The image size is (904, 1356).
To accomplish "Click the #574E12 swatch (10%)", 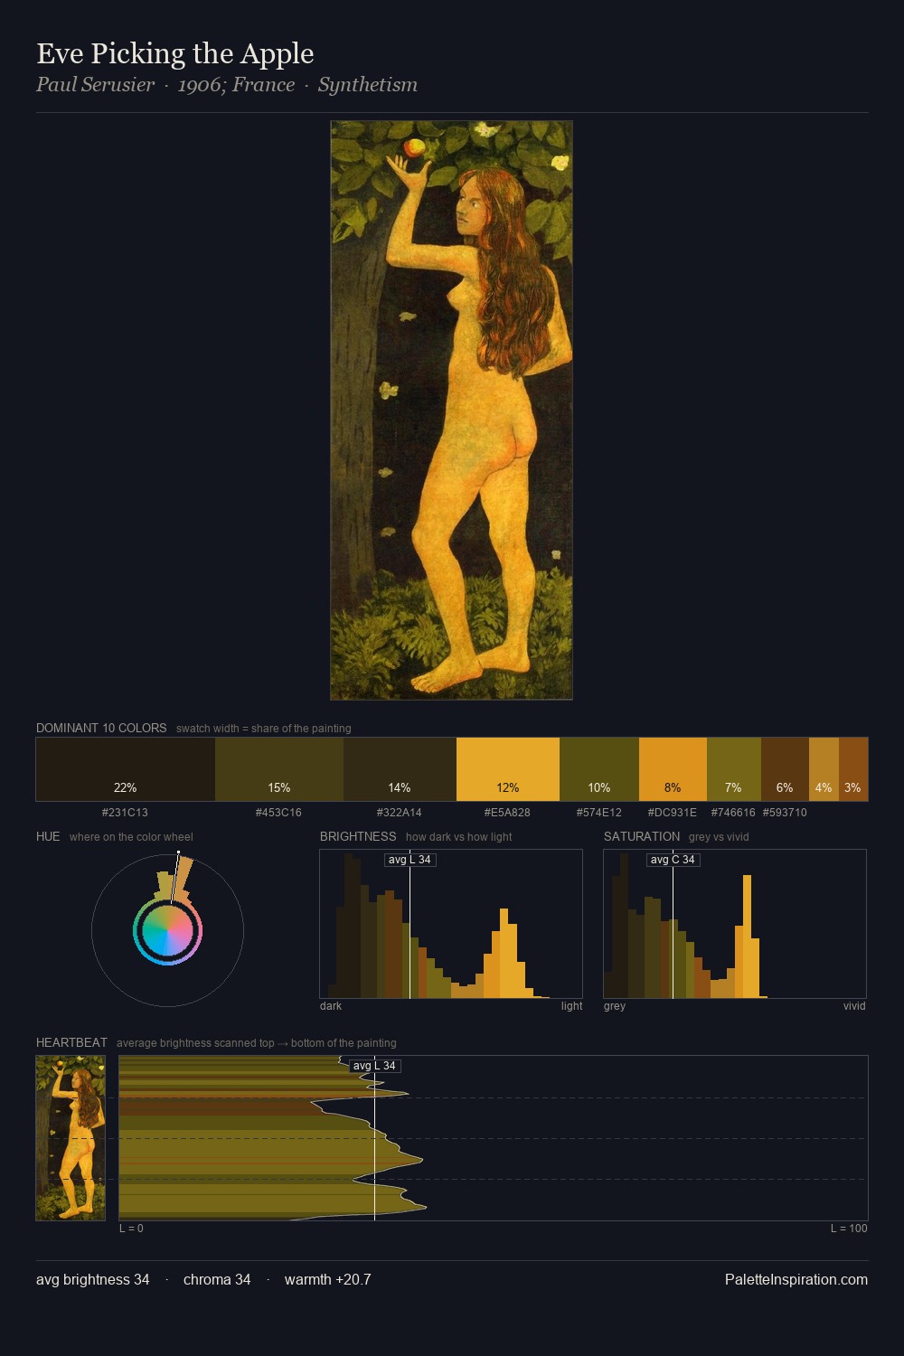I will coord(599,769).
